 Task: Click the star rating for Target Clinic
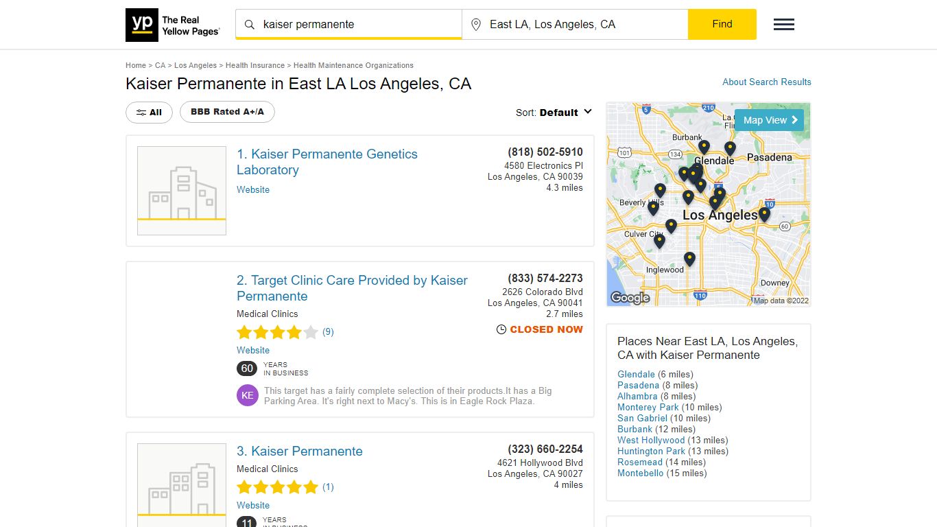[278, 332]
